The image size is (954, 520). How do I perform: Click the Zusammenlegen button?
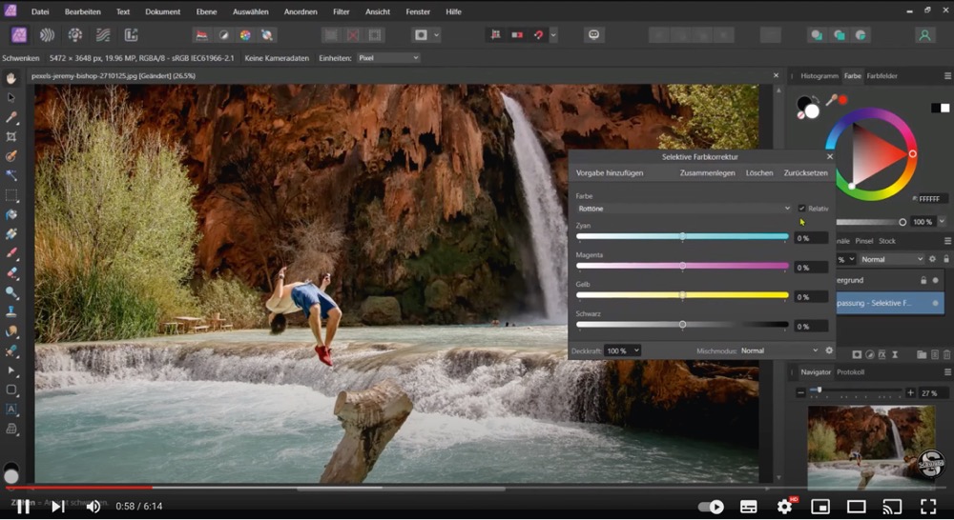click(x=707, y=173)
